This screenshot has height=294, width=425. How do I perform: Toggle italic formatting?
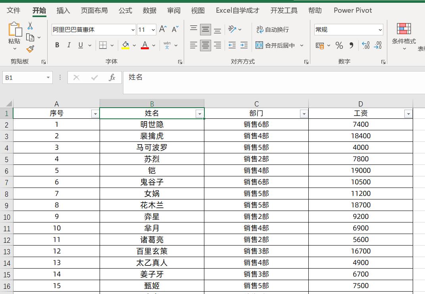click(68, 45)
